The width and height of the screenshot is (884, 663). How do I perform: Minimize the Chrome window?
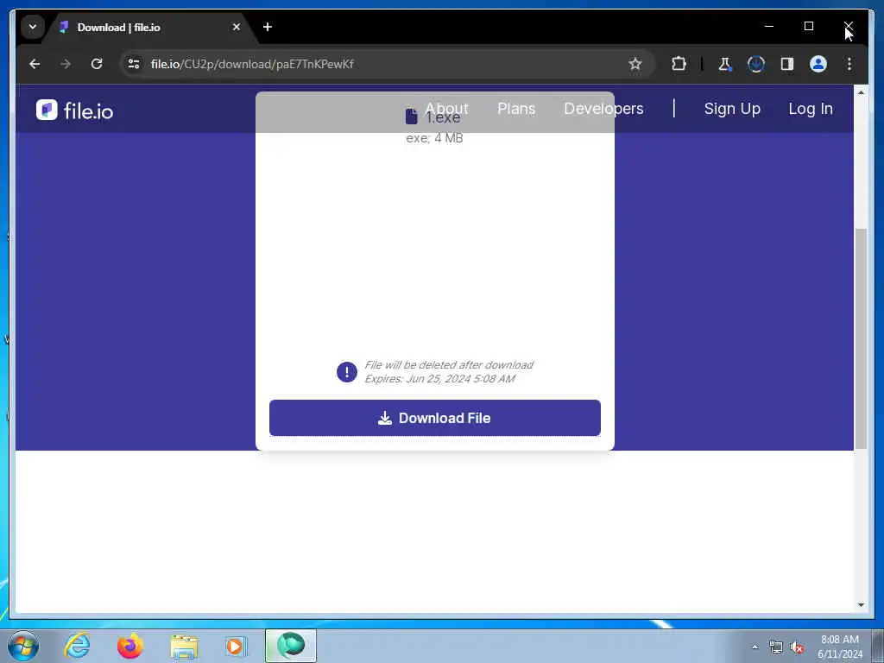tap(769, 26)
